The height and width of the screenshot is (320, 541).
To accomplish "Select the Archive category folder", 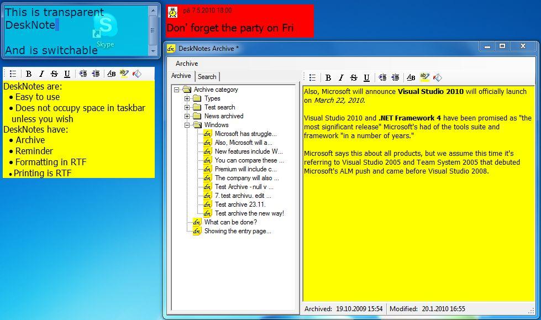I will 216,90.
